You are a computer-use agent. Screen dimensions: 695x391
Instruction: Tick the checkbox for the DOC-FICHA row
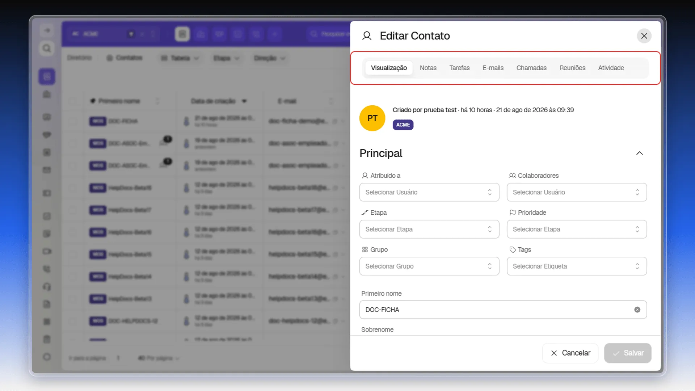72,121
